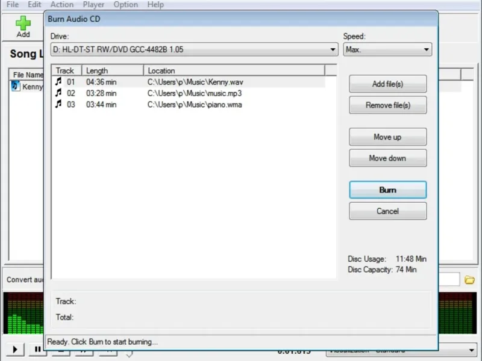The height and width of the screenshot is (361, 482).
Task: Sort by the Location column header
Action: tap(234, 70)
